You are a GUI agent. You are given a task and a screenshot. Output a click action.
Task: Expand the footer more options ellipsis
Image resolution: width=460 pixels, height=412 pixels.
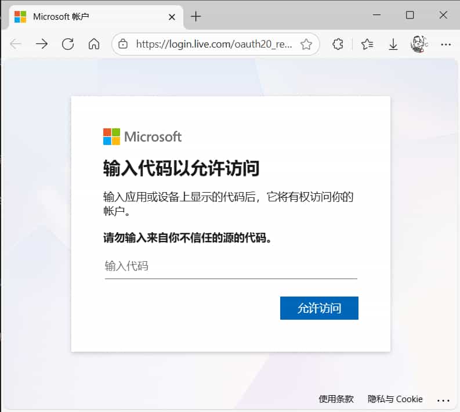click(x=443, y=399)
